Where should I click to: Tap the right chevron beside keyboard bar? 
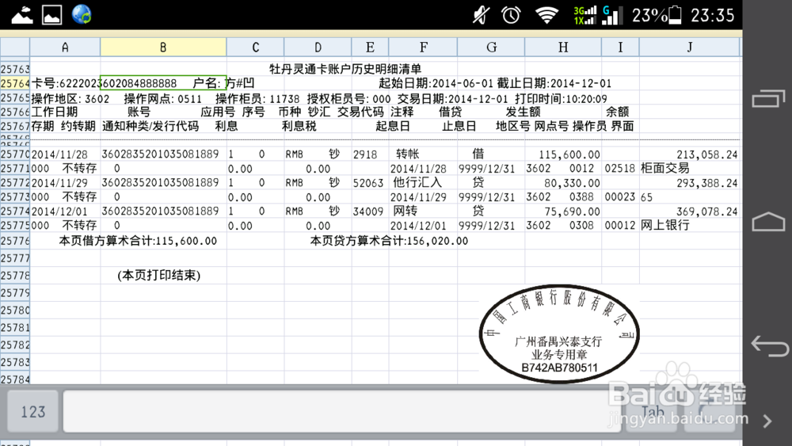[x=767, y=421]
